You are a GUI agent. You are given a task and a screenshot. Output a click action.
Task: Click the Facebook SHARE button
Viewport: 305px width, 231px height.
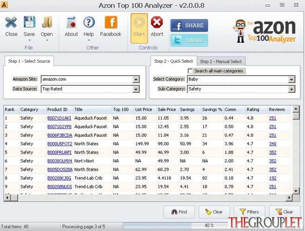click(189, 26)
